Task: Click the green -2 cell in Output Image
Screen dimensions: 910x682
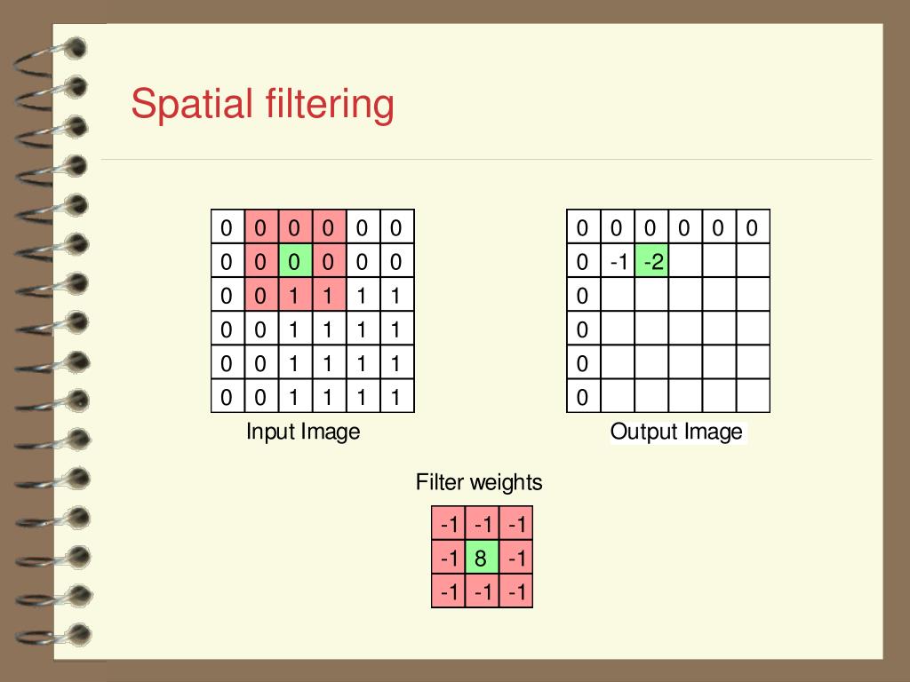Action: tap(651, 261)
